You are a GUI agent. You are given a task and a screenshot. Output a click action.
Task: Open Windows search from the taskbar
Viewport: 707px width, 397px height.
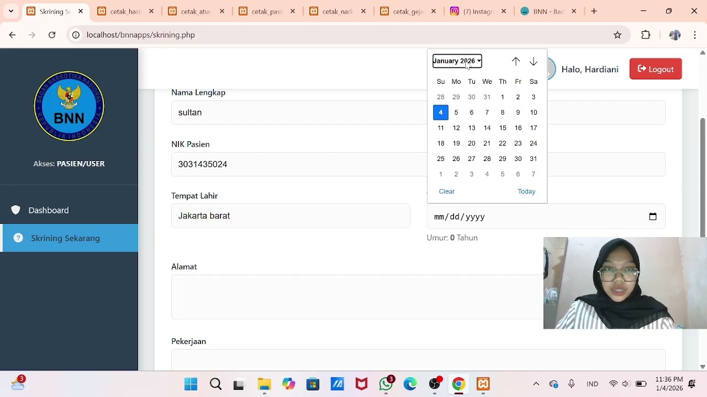(215, 384)
